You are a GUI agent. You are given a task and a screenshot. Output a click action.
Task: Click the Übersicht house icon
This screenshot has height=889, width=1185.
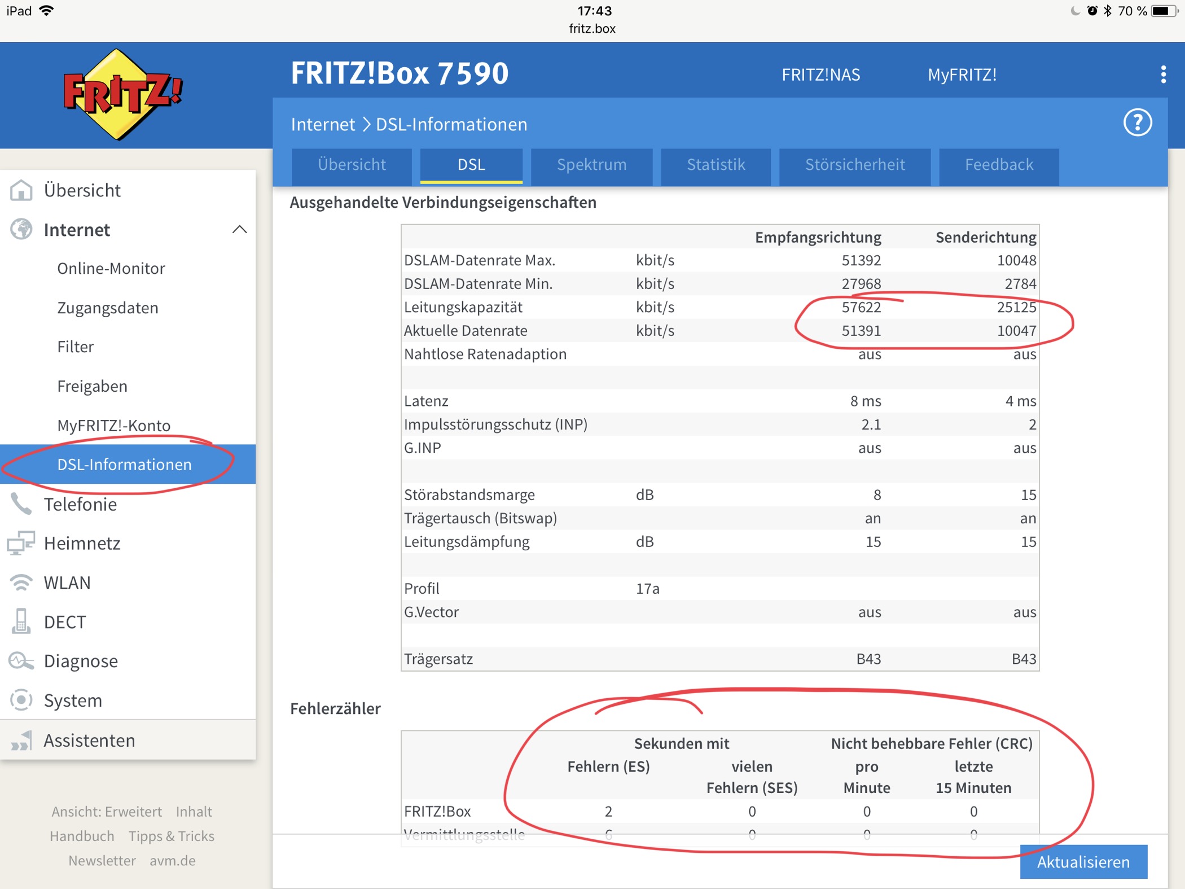tap(21, 190)
